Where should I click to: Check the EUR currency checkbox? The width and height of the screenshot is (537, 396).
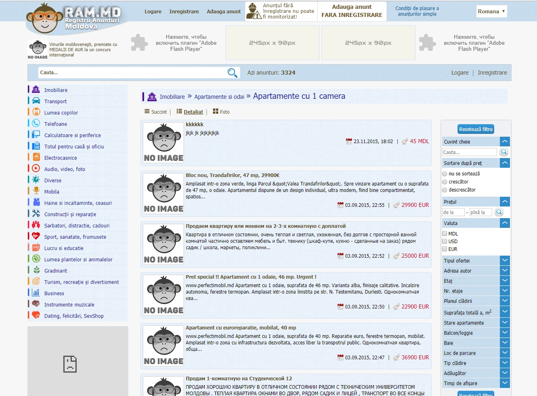click(x=445, y=249)
